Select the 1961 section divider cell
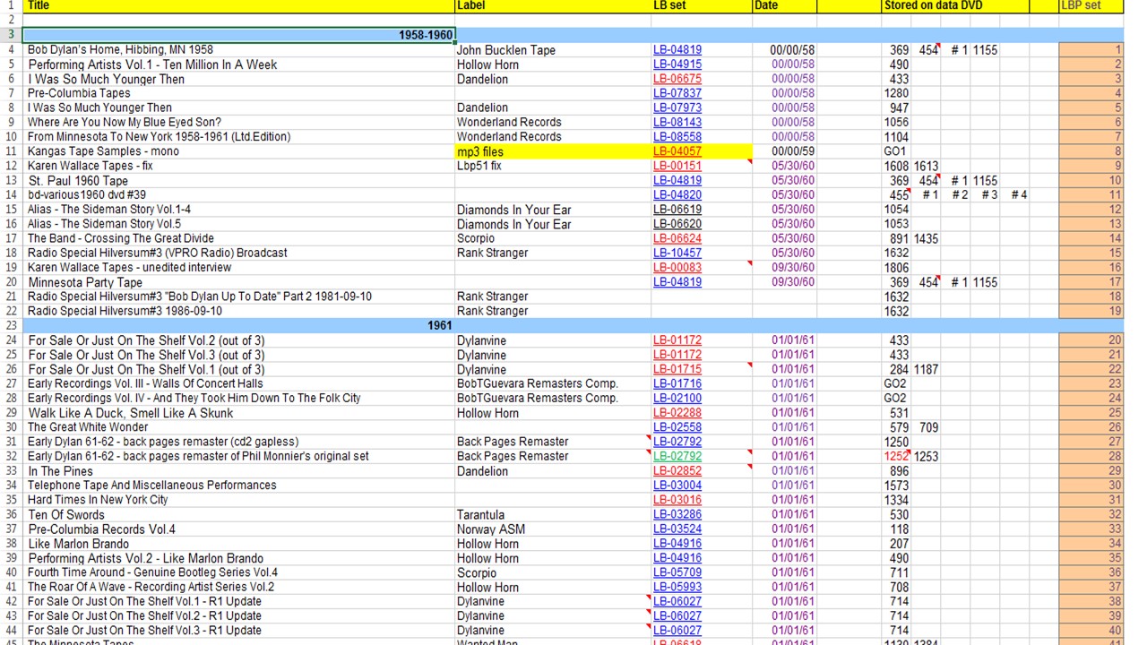 (x=238, y=325)
